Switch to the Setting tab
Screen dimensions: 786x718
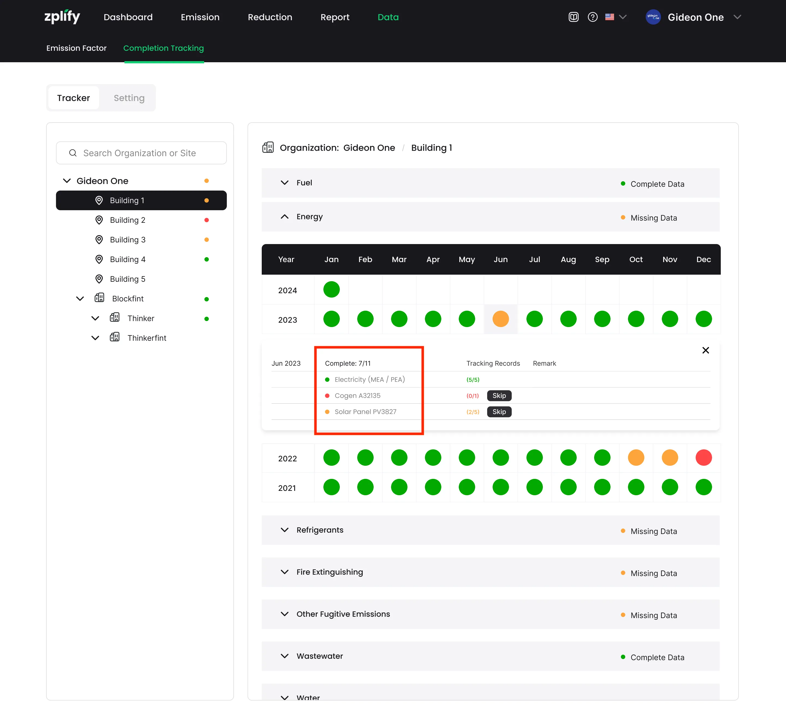click(x=129, y=98)
